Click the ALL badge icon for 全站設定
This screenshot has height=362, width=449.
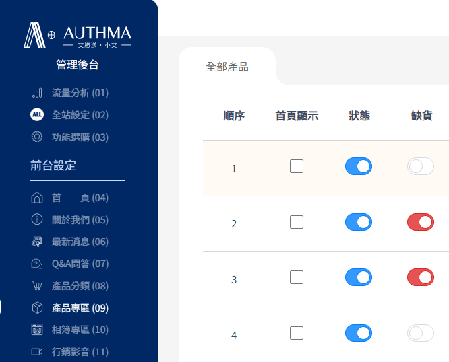pos(37,115)
